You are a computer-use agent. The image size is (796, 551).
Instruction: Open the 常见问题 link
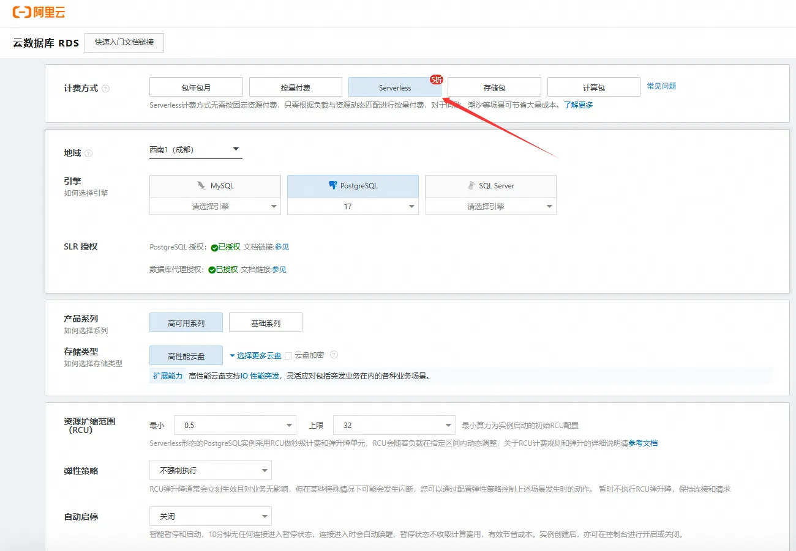click(x=661, y=86)
